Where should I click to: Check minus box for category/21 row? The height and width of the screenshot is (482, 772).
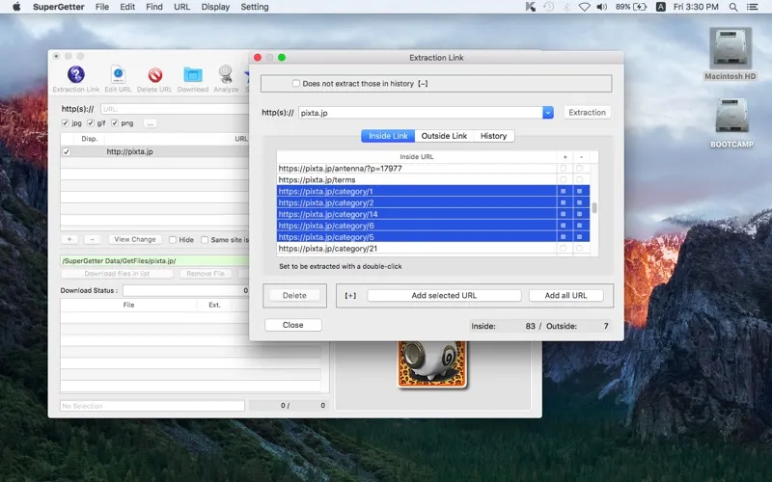tap(580, 249)
